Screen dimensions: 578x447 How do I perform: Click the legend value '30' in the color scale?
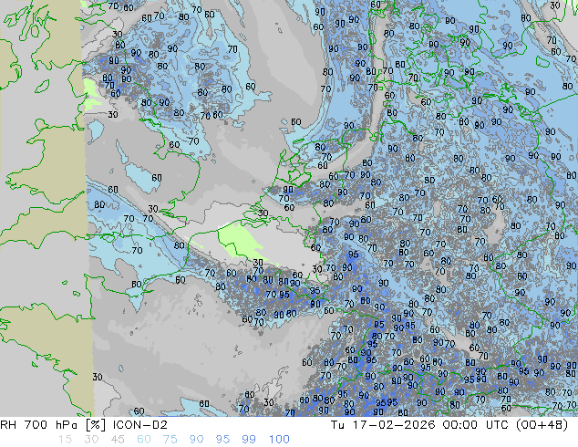tap(91, 440)
